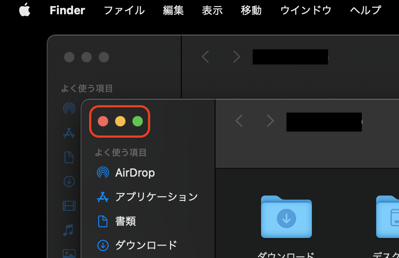The image size is (399, 258).
Task: Click document icon in rear window sidebar
Action: pyautogui.click(x=69, y=157)
